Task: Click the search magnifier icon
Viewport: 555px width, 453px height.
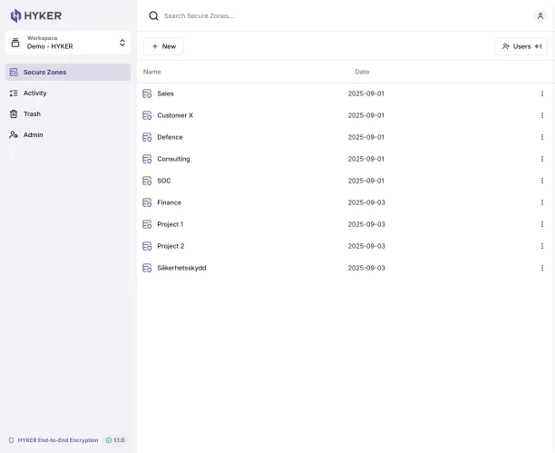Action: point(153,16)
